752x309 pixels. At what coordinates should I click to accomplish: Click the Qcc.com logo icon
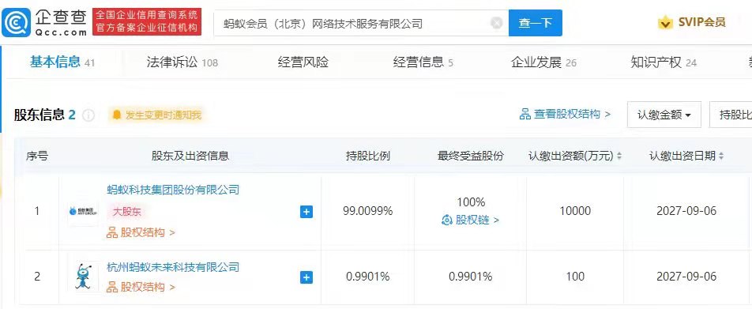(17, 23)
